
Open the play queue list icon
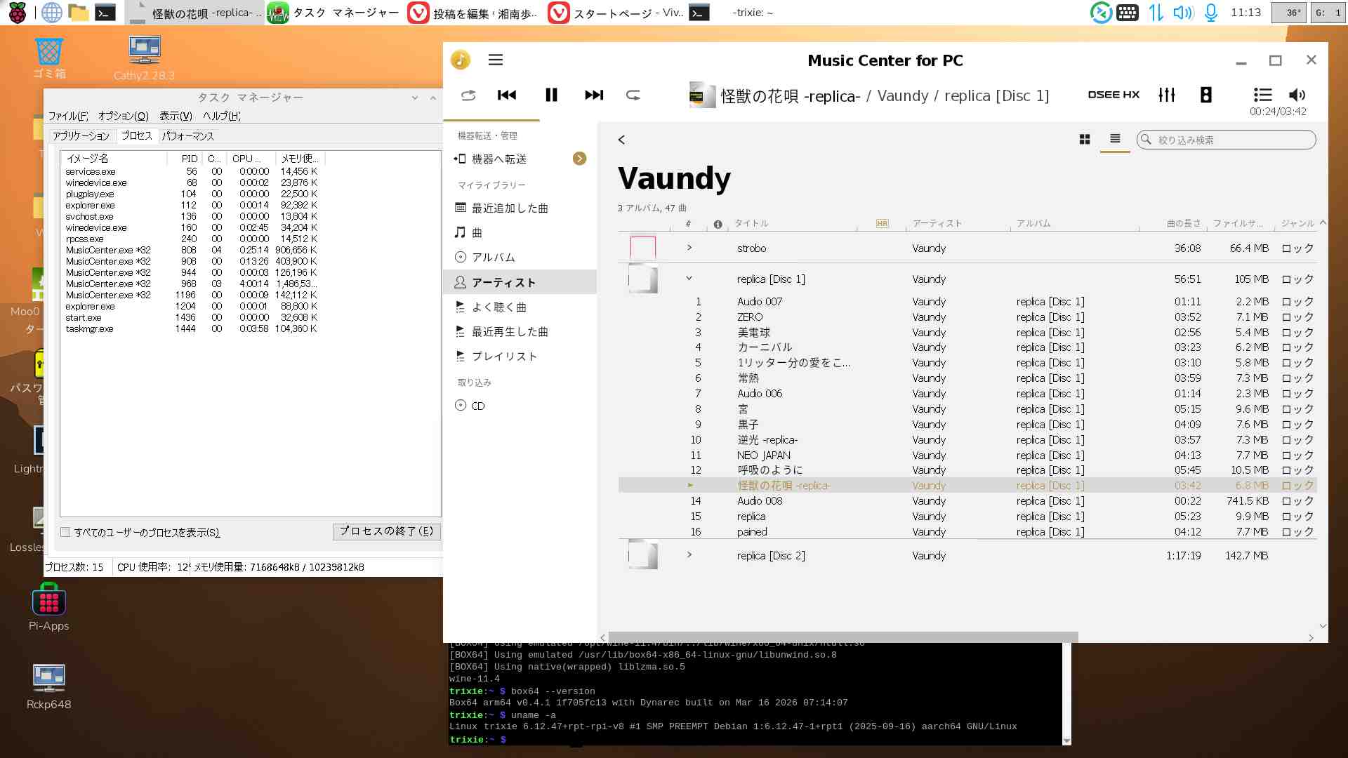(1262, 95)
